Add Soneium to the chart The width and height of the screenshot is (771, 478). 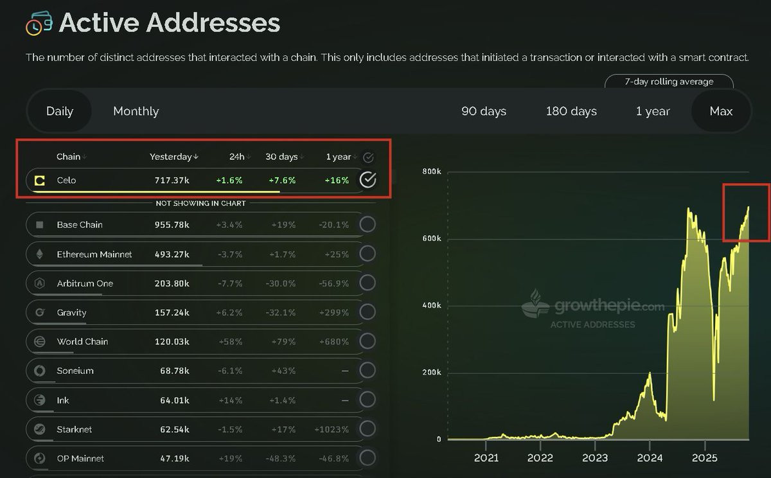tap(368, 371)
